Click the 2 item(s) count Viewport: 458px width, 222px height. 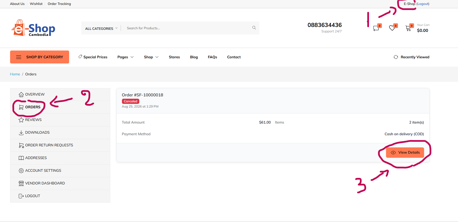click(x=417, y=122)
